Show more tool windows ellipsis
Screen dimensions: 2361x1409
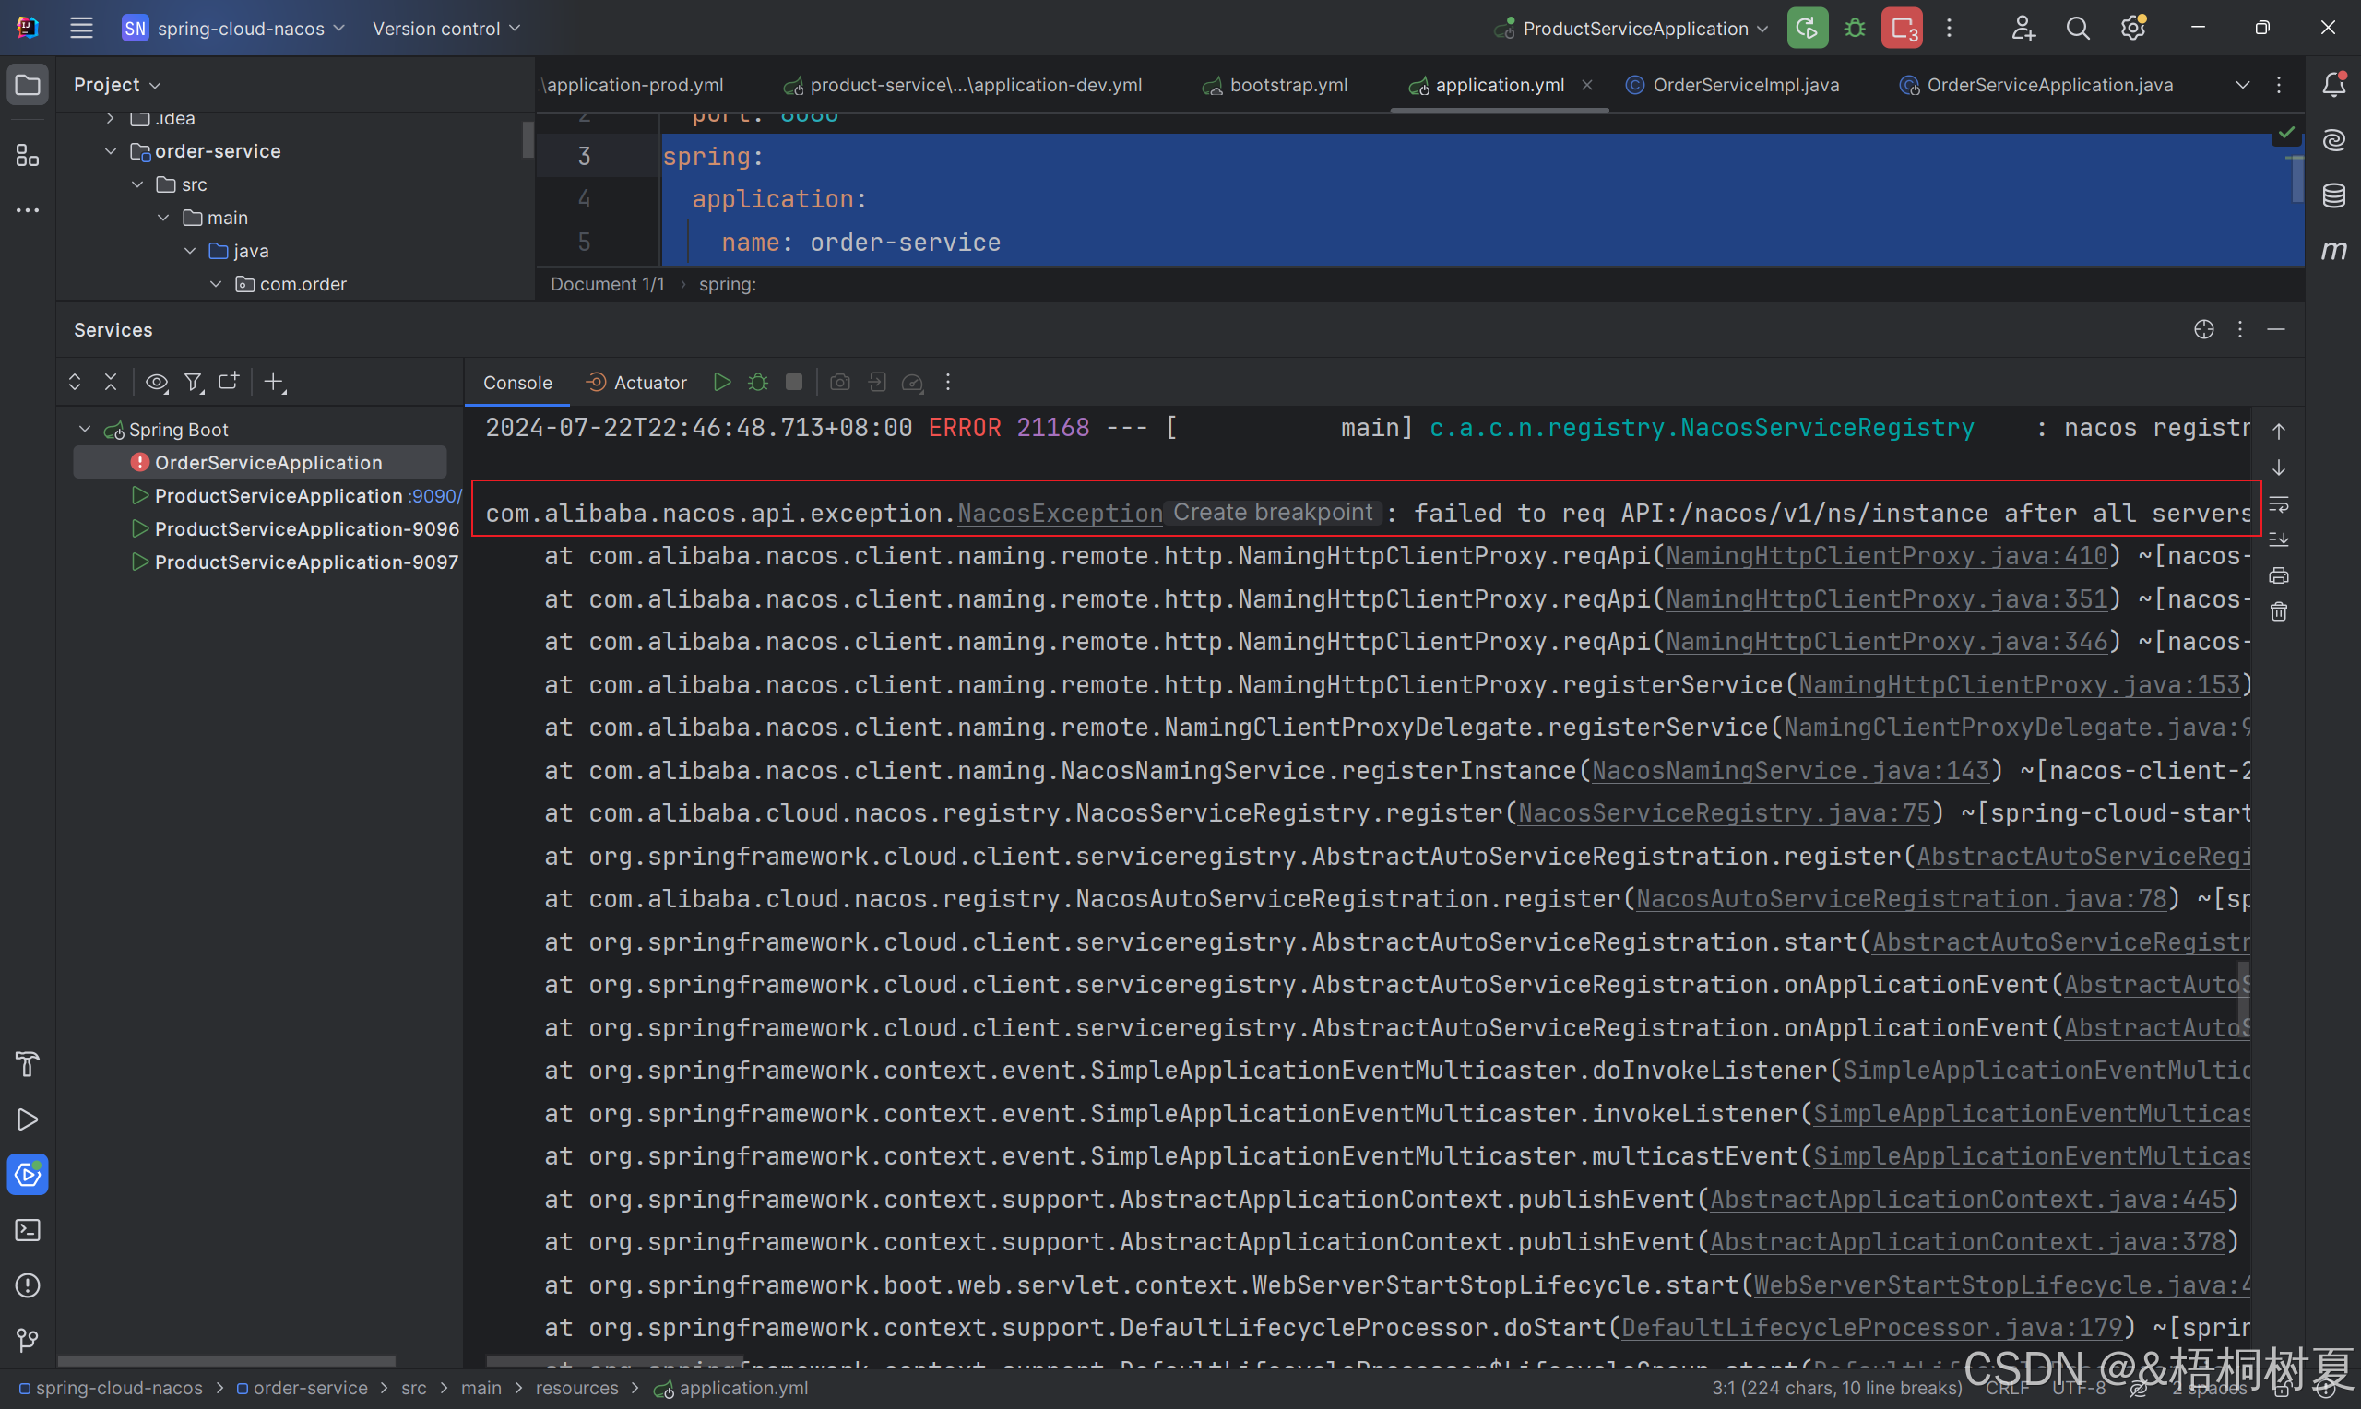[x=28, y=210]
